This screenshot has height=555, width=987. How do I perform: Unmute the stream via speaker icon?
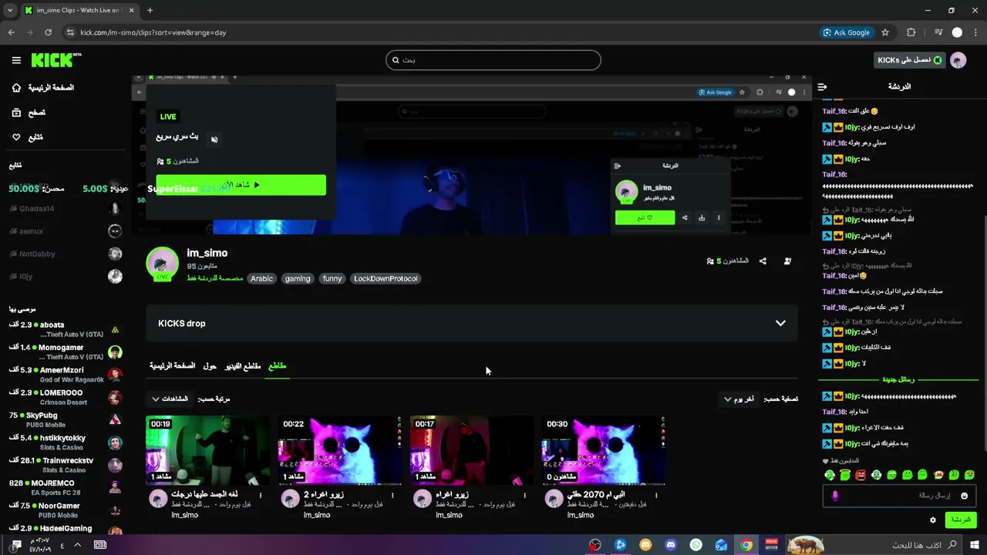[214, 140]
